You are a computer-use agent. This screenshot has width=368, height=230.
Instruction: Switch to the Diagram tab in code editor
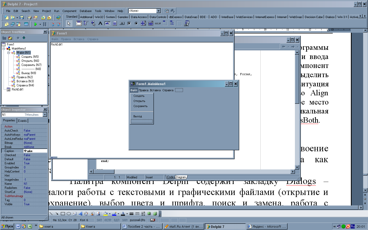(181, 177)
